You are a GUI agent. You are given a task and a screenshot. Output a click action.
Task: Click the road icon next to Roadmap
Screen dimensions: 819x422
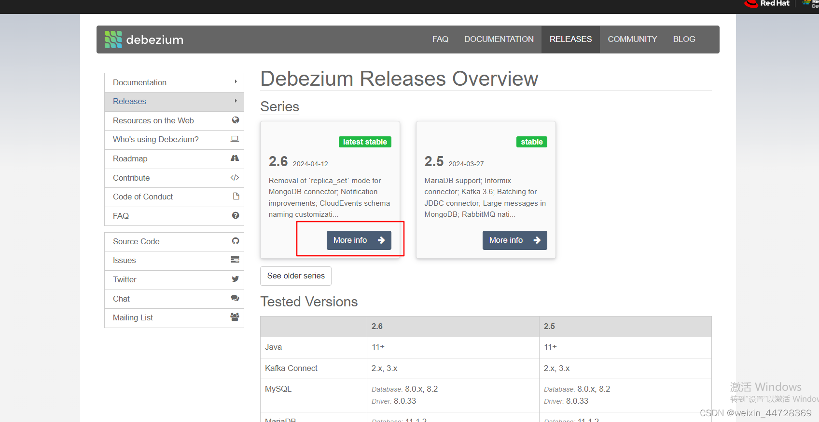click(235, 158)
